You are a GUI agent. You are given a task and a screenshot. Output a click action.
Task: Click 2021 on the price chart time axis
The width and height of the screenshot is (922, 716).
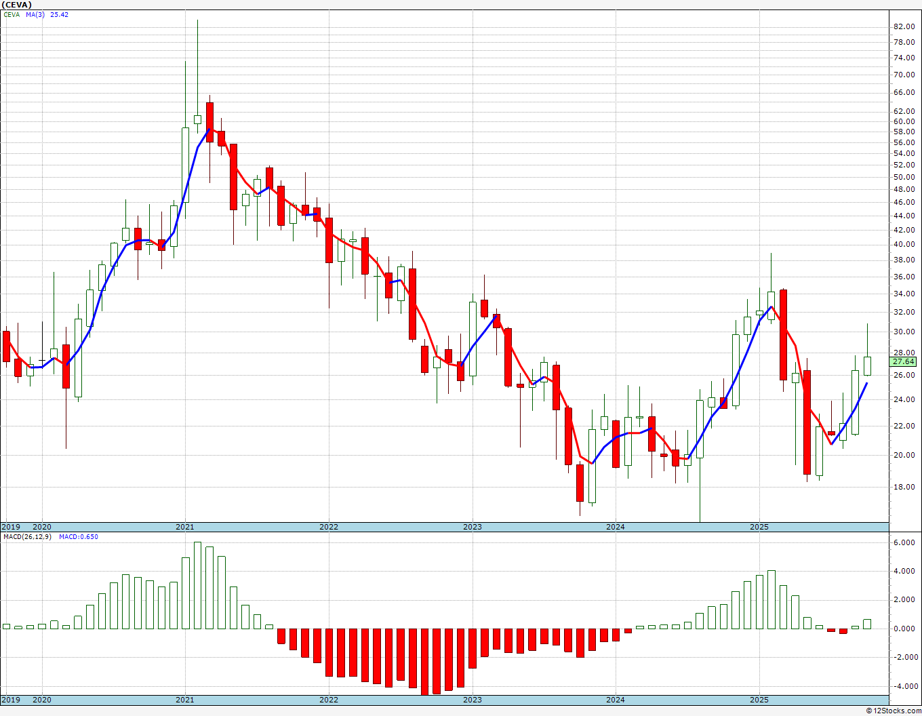tap(185, 527)
